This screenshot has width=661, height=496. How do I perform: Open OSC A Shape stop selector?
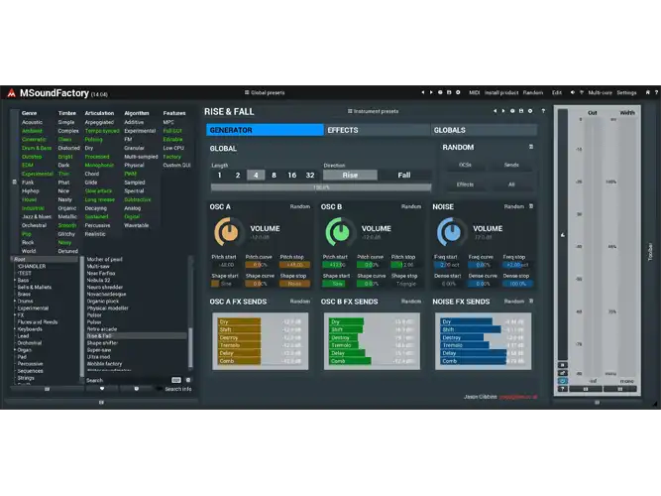[x=294, y=284]
